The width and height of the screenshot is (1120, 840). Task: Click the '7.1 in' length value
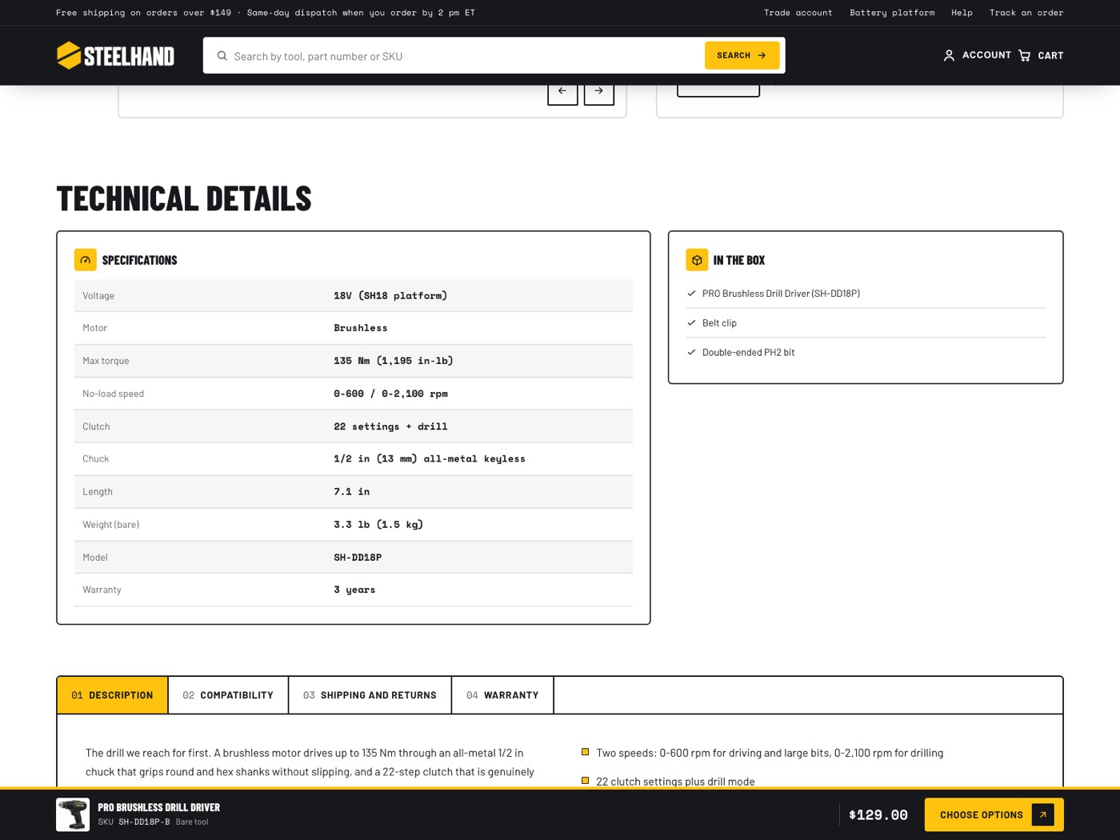tap(352, 492)
